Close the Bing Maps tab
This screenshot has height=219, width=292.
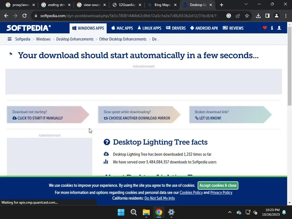(x=175, y=5)
